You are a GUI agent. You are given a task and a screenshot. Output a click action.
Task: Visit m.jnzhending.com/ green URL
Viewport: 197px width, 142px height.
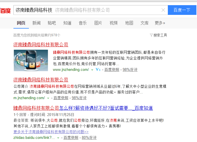(29, 98)
